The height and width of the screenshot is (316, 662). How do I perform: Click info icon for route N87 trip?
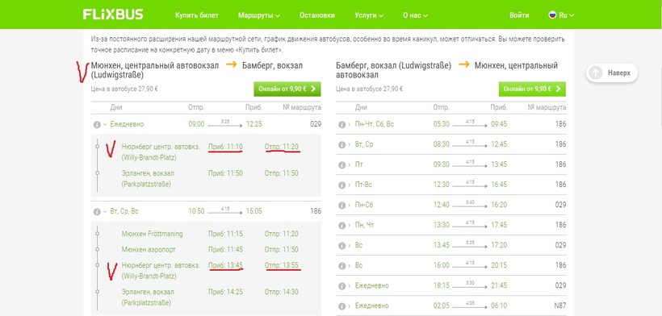point(342,306)
